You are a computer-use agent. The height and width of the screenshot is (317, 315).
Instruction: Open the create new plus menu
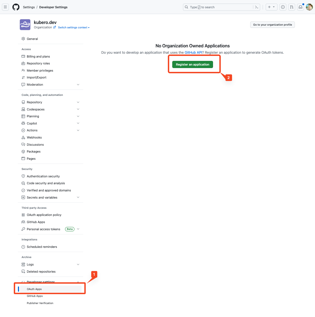click(x=271, y=7)
